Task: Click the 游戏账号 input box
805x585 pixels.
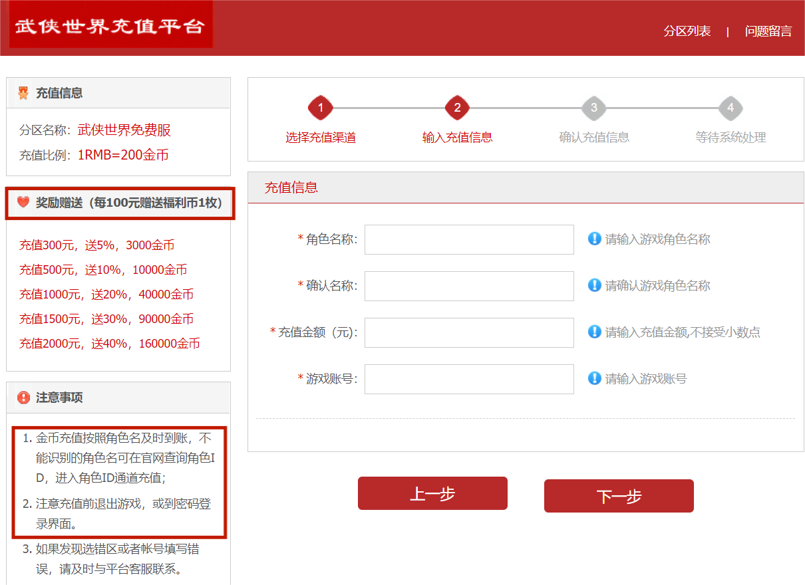Action: coord(469,379)
